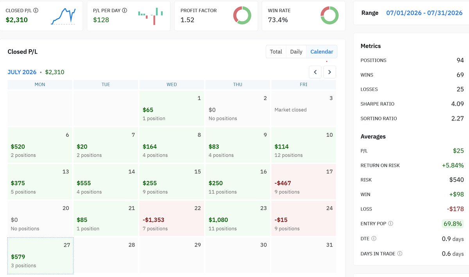Click the Sharpe Ratio value 4.09
The image size is (469, 277).
(x=457, y=104)
